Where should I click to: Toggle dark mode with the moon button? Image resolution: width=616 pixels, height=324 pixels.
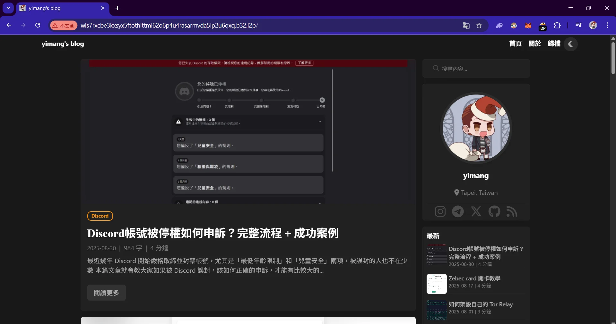(570, 44)
